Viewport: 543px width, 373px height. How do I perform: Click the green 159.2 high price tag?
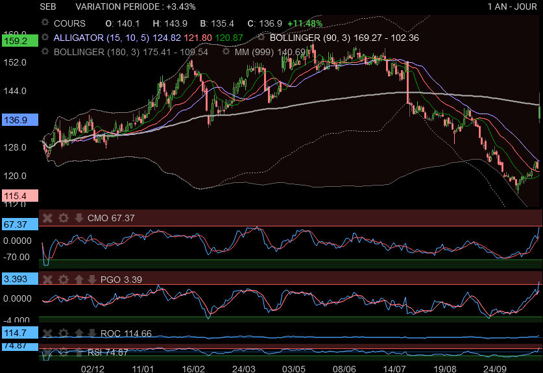(19, 41)
